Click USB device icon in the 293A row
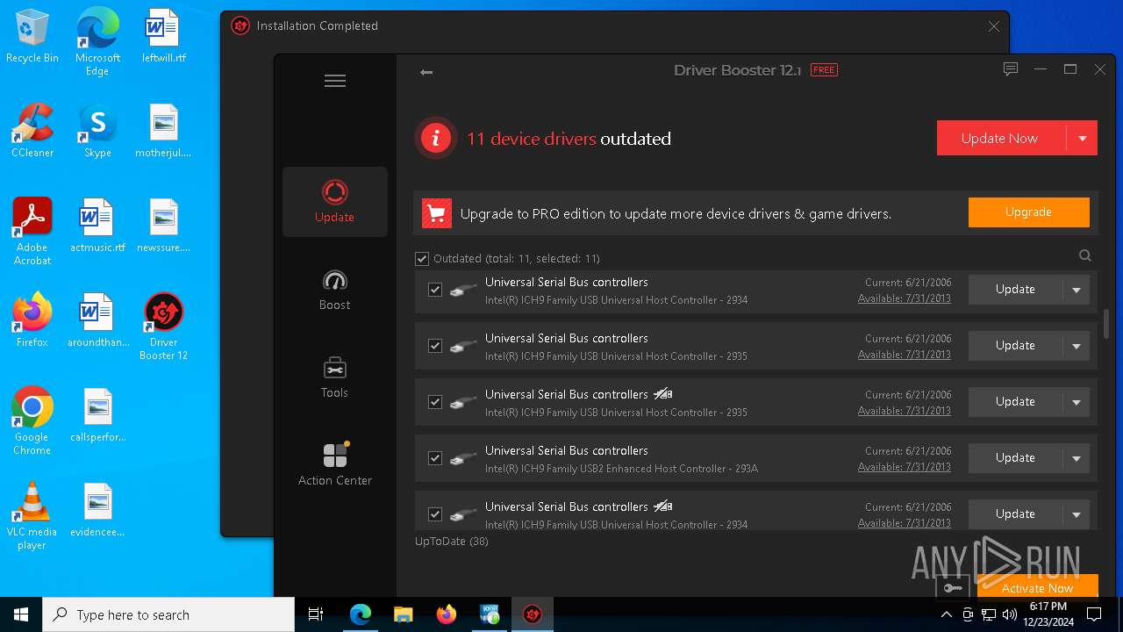This screenshot has height=632, width=1123. point(463,458)
